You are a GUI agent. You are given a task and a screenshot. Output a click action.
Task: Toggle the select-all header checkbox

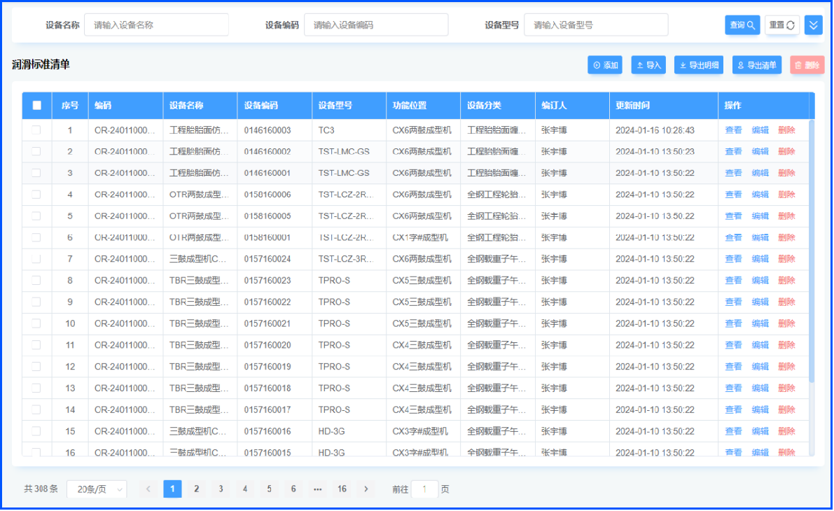point(36,105)
